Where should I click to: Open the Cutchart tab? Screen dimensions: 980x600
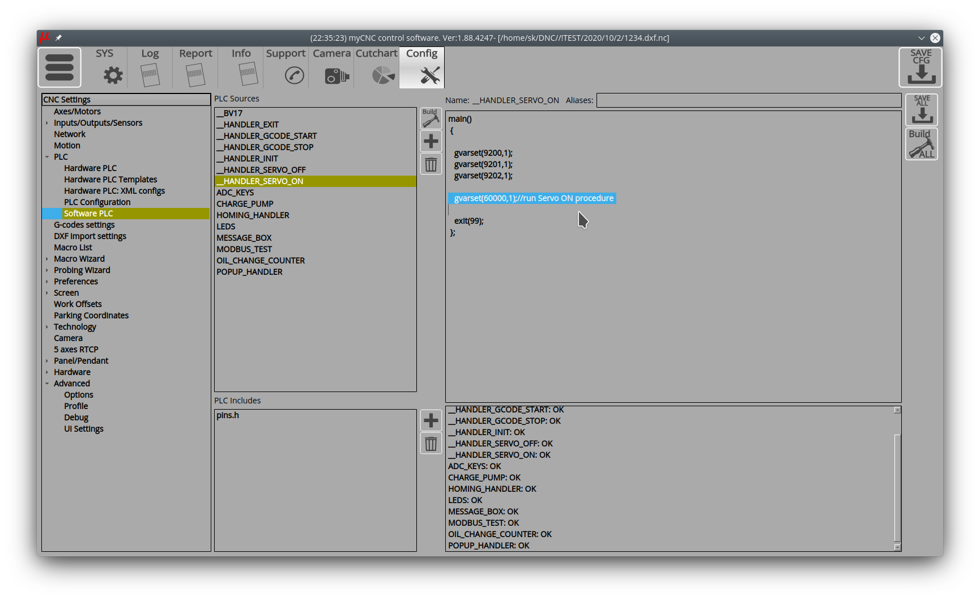point(376,67)
